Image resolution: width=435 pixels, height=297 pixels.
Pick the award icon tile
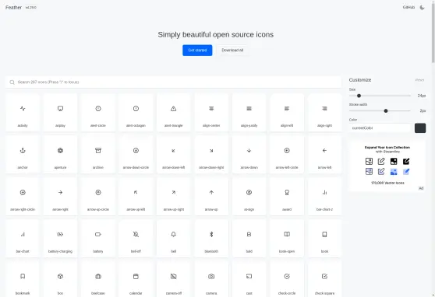pos(287,196)
